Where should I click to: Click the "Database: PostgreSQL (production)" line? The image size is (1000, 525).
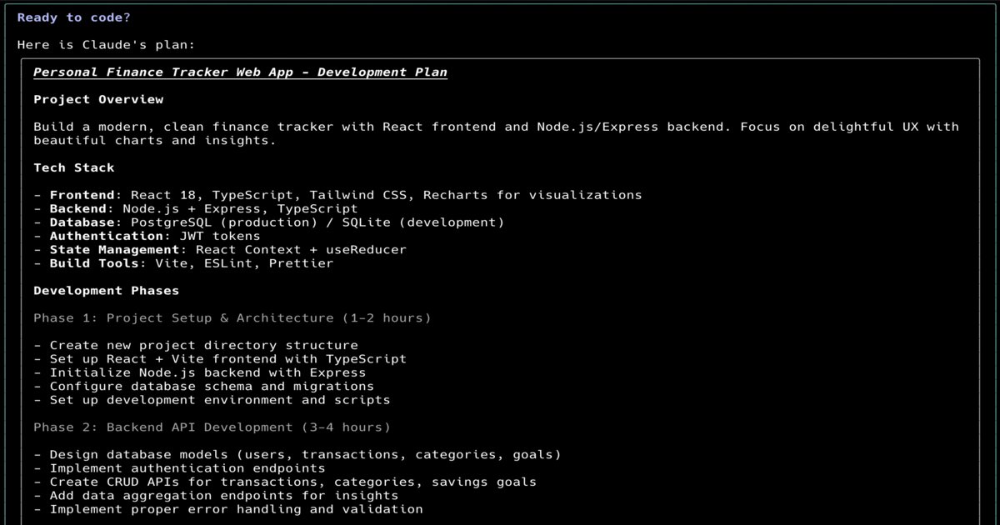tap(269, 222)
